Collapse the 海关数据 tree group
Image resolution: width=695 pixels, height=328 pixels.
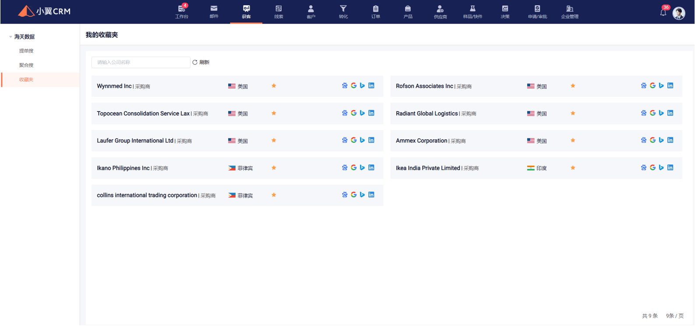[11, 37]
